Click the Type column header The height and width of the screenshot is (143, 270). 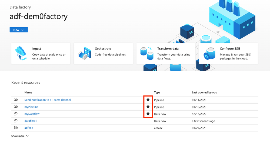click(x=157, y=92)
